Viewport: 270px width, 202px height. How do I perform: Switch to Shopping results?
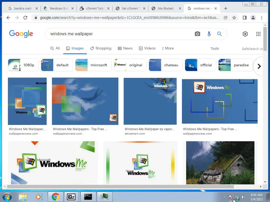coord(101,48)
